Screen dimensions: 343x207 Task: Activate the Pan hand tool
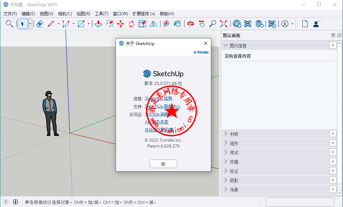202,24
